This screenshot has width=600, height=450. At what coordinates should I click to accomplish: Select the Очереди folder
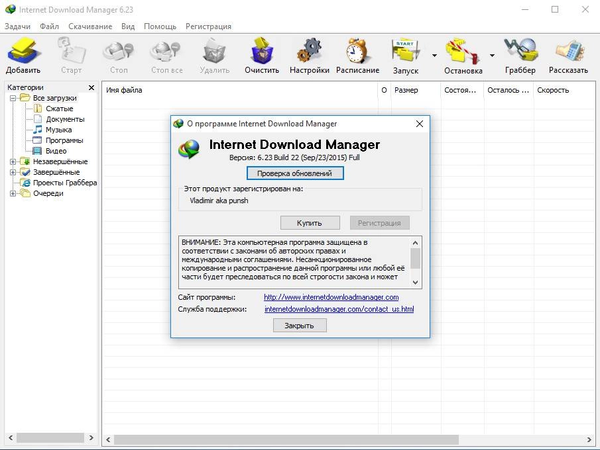click(48, 194)
